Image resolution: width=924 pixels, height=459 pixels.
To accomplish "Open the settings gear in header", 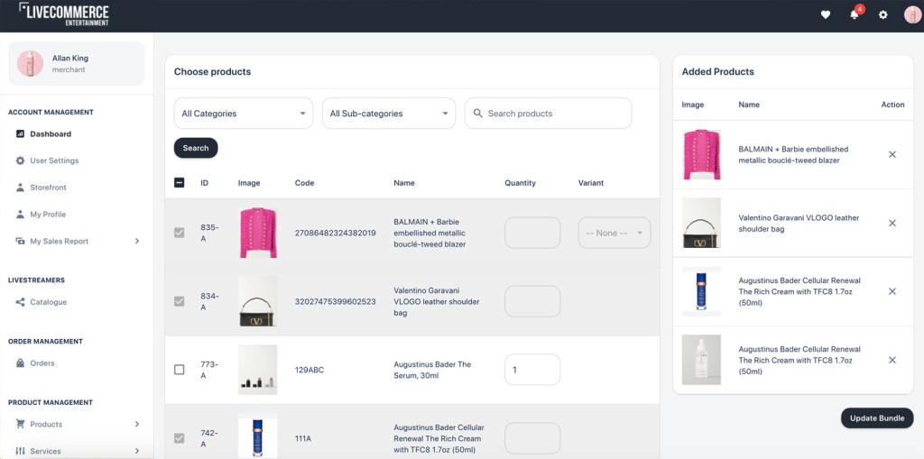I will [x=883, y=14].
